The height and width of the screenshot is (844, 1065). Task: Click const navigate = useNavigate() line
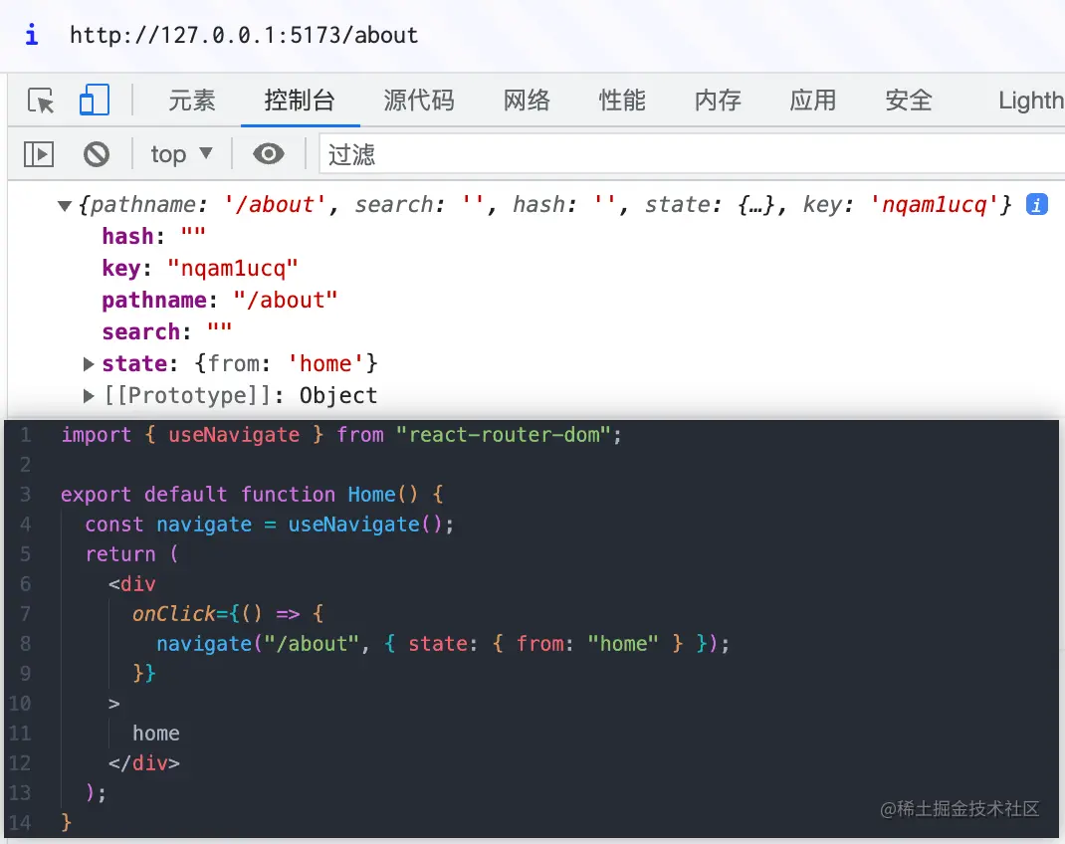click(x=269, y=525)
